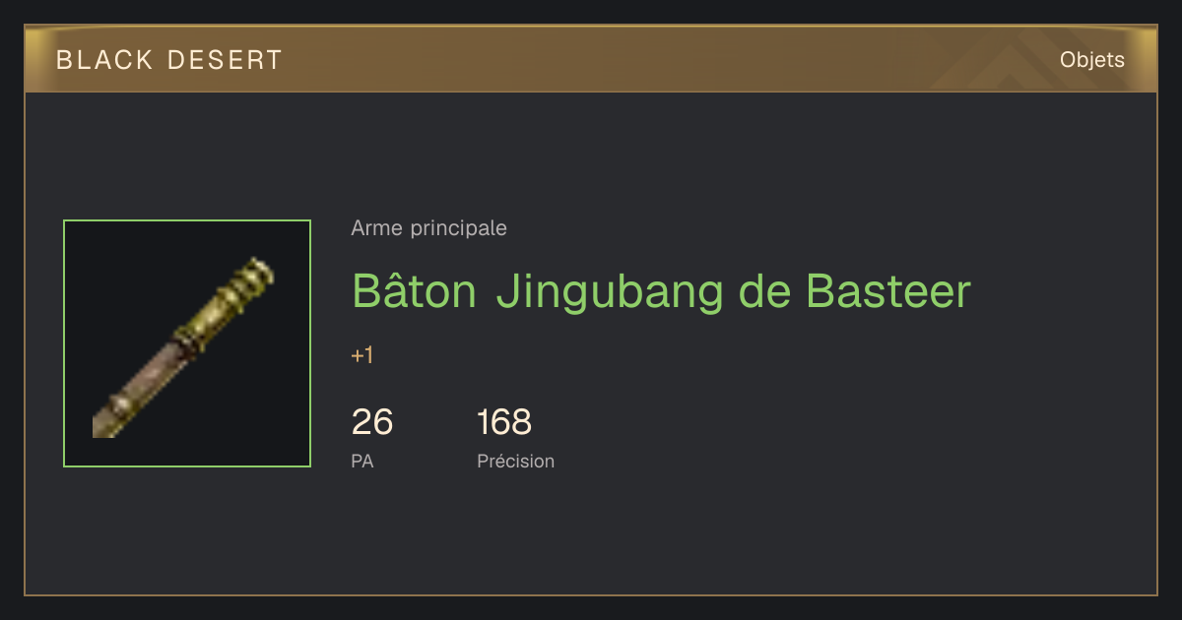Screen dimensions: 1182x620
Task: Click the gold header bar center
Action: [591, 59]
